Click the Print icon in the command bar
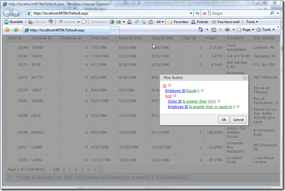Image resolution: width=285 pixels, height=191 pixels. 227,30
